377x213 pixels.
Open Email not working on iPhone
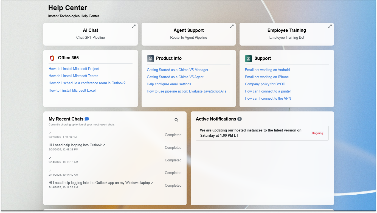point(267,77)
